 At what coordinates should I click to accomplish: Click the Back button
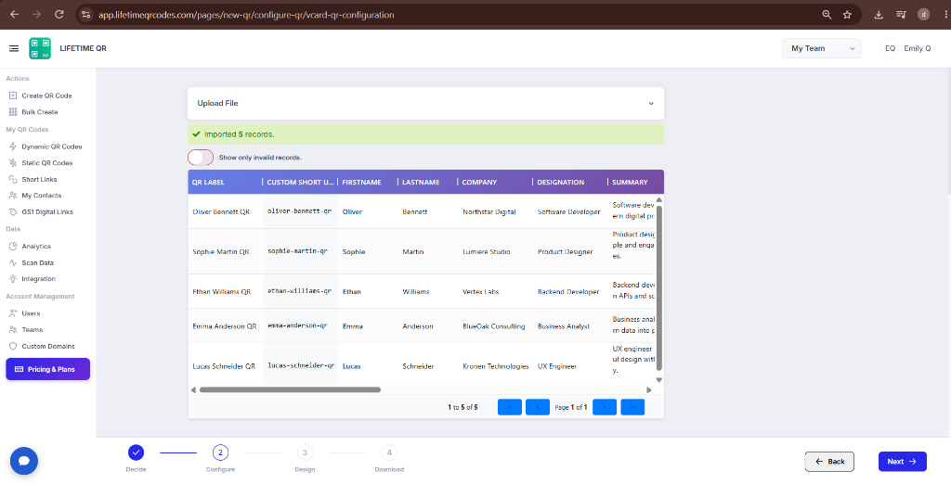(x=829, y=462)
